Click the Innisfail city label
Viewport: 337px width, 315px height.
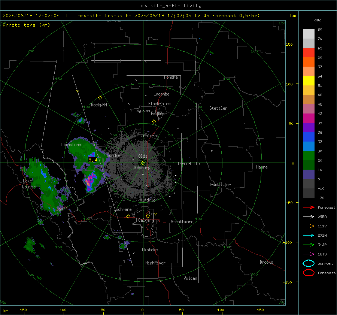click(x=151, y=136)
